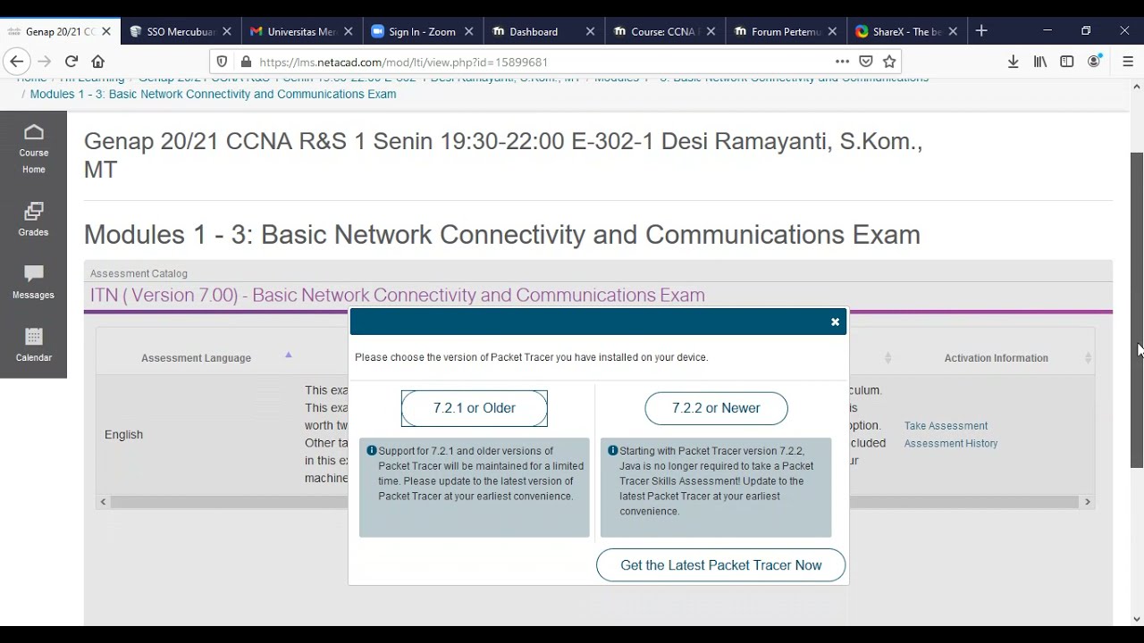
Task: Close the ShareX tab
Action: click(953, 31)
